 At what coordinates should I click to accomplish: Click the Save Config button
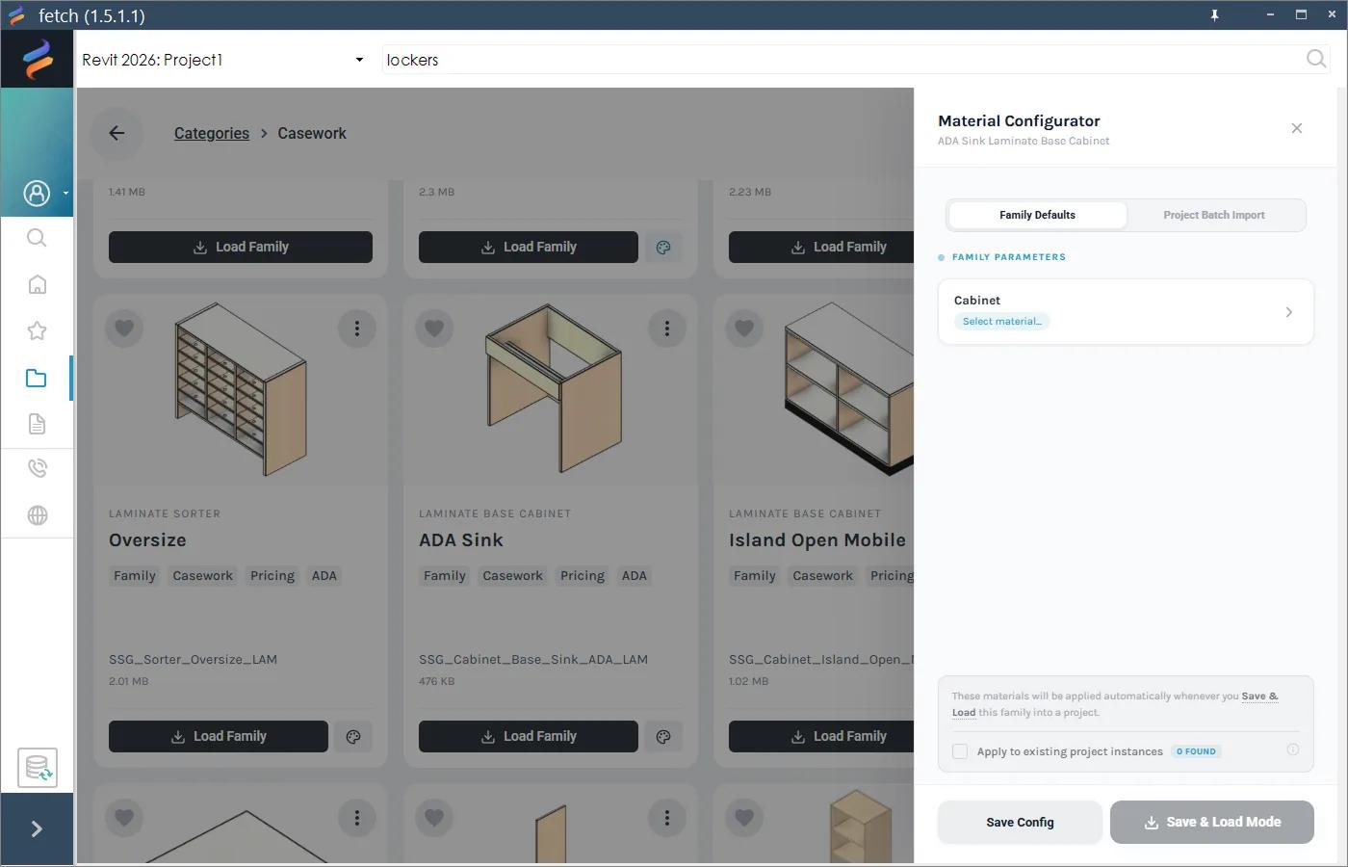click(x=1020, y=823)
